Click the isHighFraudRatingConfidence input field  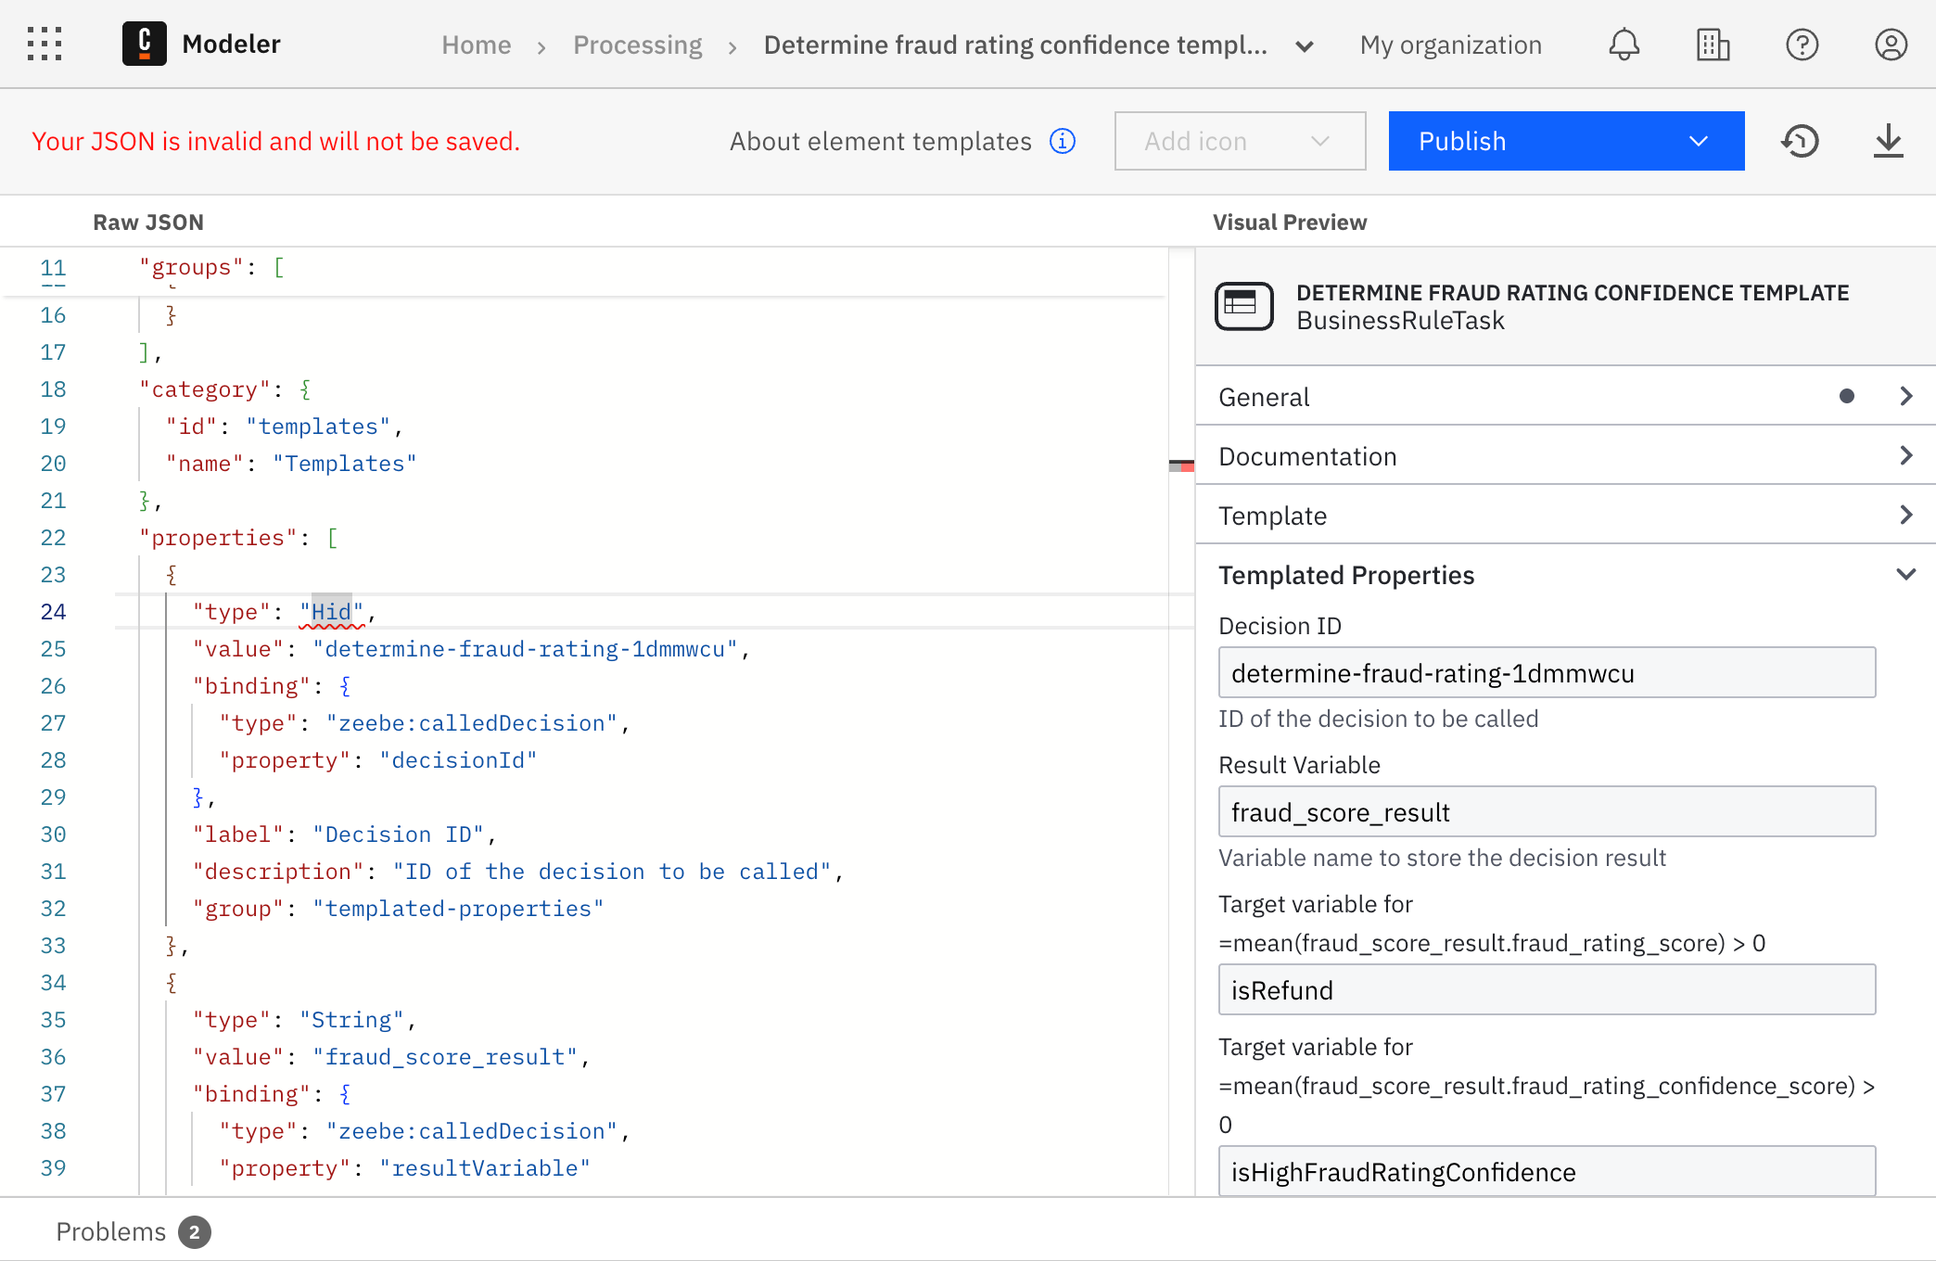(x=1547, y=1172)
